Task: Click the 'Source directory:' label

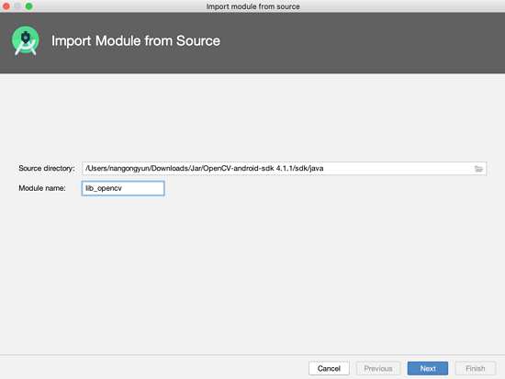Action: 47,169
